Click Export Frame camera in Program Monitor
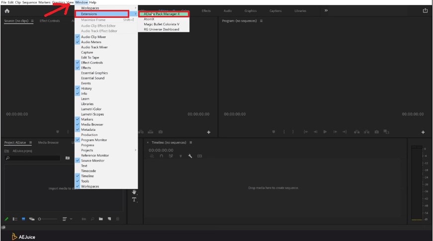 point(377,132)
